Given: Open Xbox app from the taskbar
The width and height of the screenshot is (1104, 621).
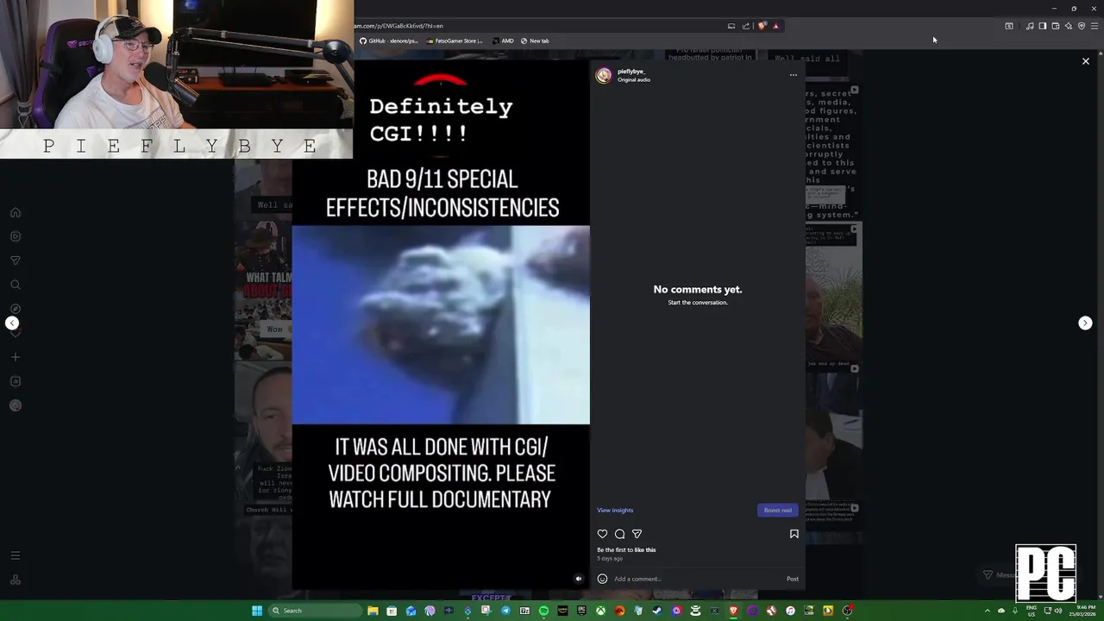Looking at the screenshot, I should (x=600, y=611).
